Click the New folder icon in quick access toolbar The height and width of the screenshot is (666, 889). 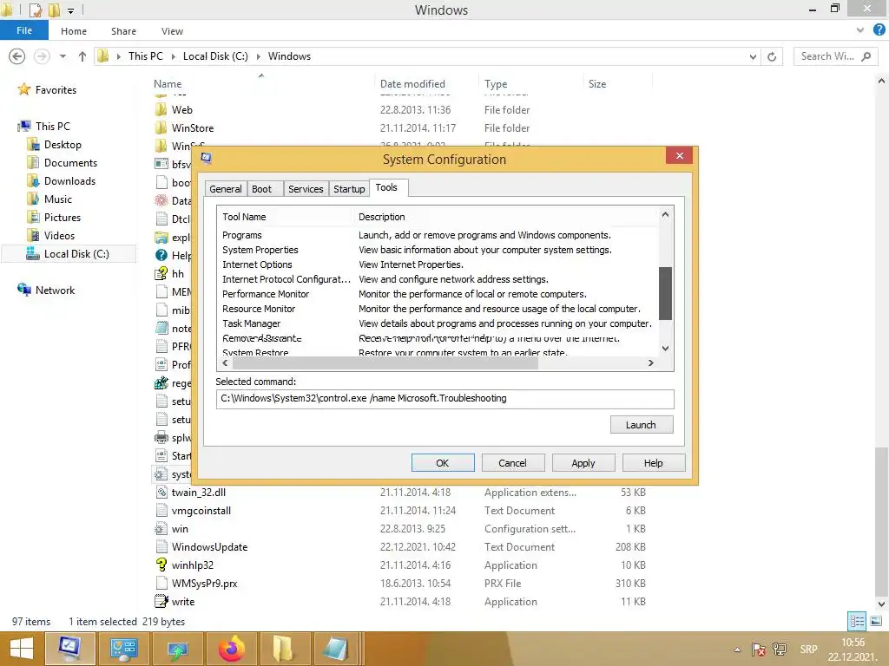54,10
